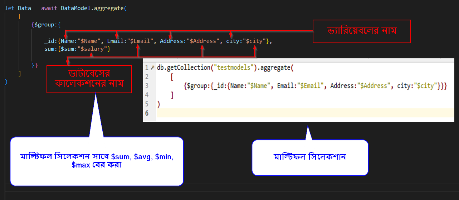Click "$city" string in the white shell panel
Viewport: 459px width, 200px height.
point(425,86)
